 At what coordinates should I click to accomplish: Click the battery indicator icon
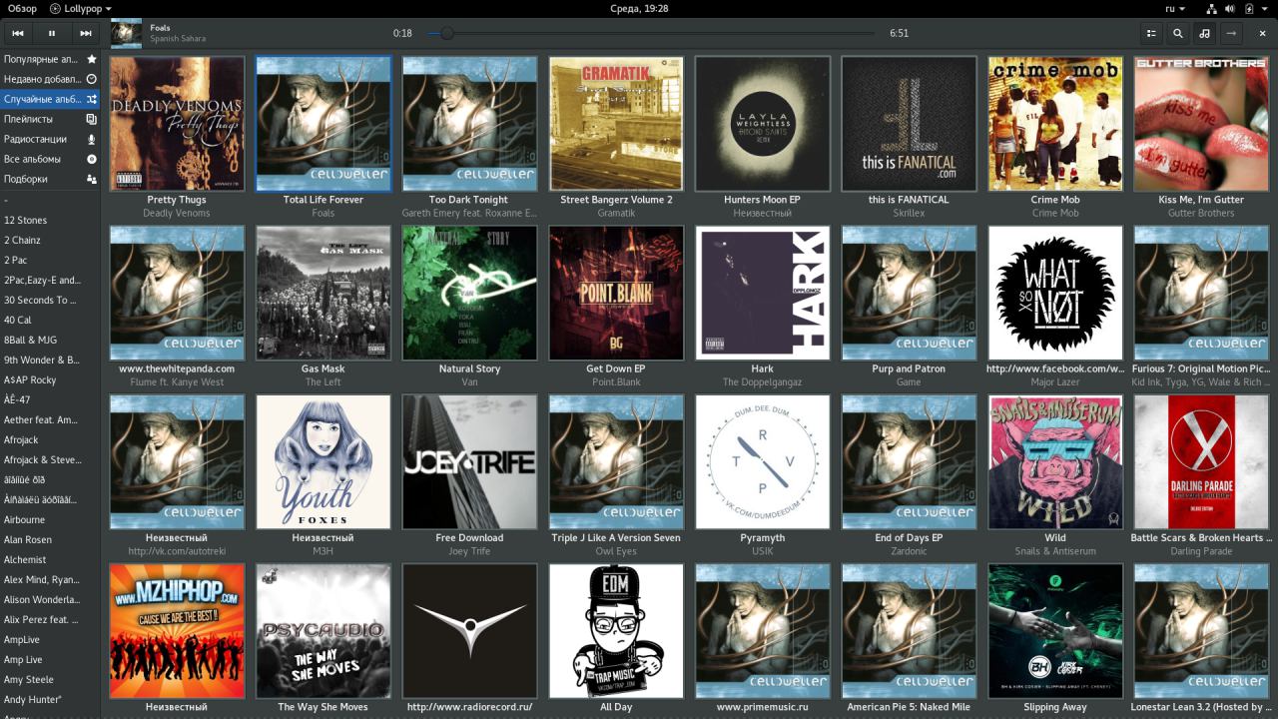pyautogui.click(x=1251, y=8)
